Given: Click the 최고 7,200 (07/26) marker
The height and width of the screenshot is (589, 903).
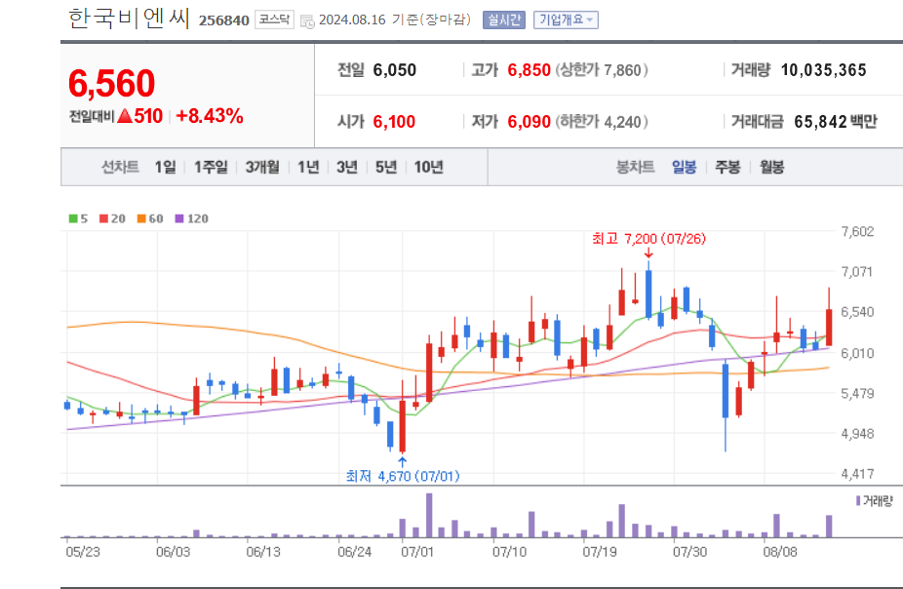Looking at the screenshot, I should coord(649,238).
